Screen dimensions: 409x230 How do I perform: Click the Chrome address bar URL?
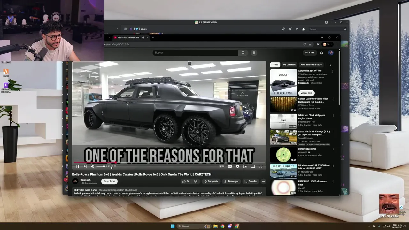click(117, 44)
